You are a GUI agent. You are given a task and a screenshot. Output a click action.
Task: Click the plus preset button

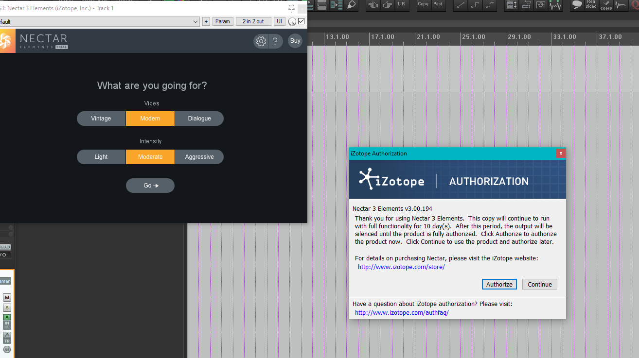pyautogui.click(x=206, y=21)
